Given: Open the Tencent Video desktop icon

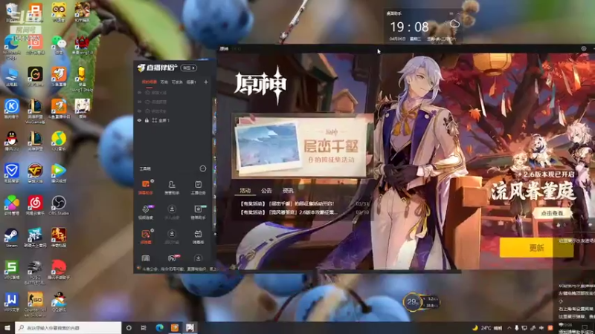Looking at the screenshot, I should tap(59, 173).
